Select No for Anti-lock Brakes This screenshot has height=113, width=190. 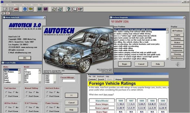coord(55,92)
